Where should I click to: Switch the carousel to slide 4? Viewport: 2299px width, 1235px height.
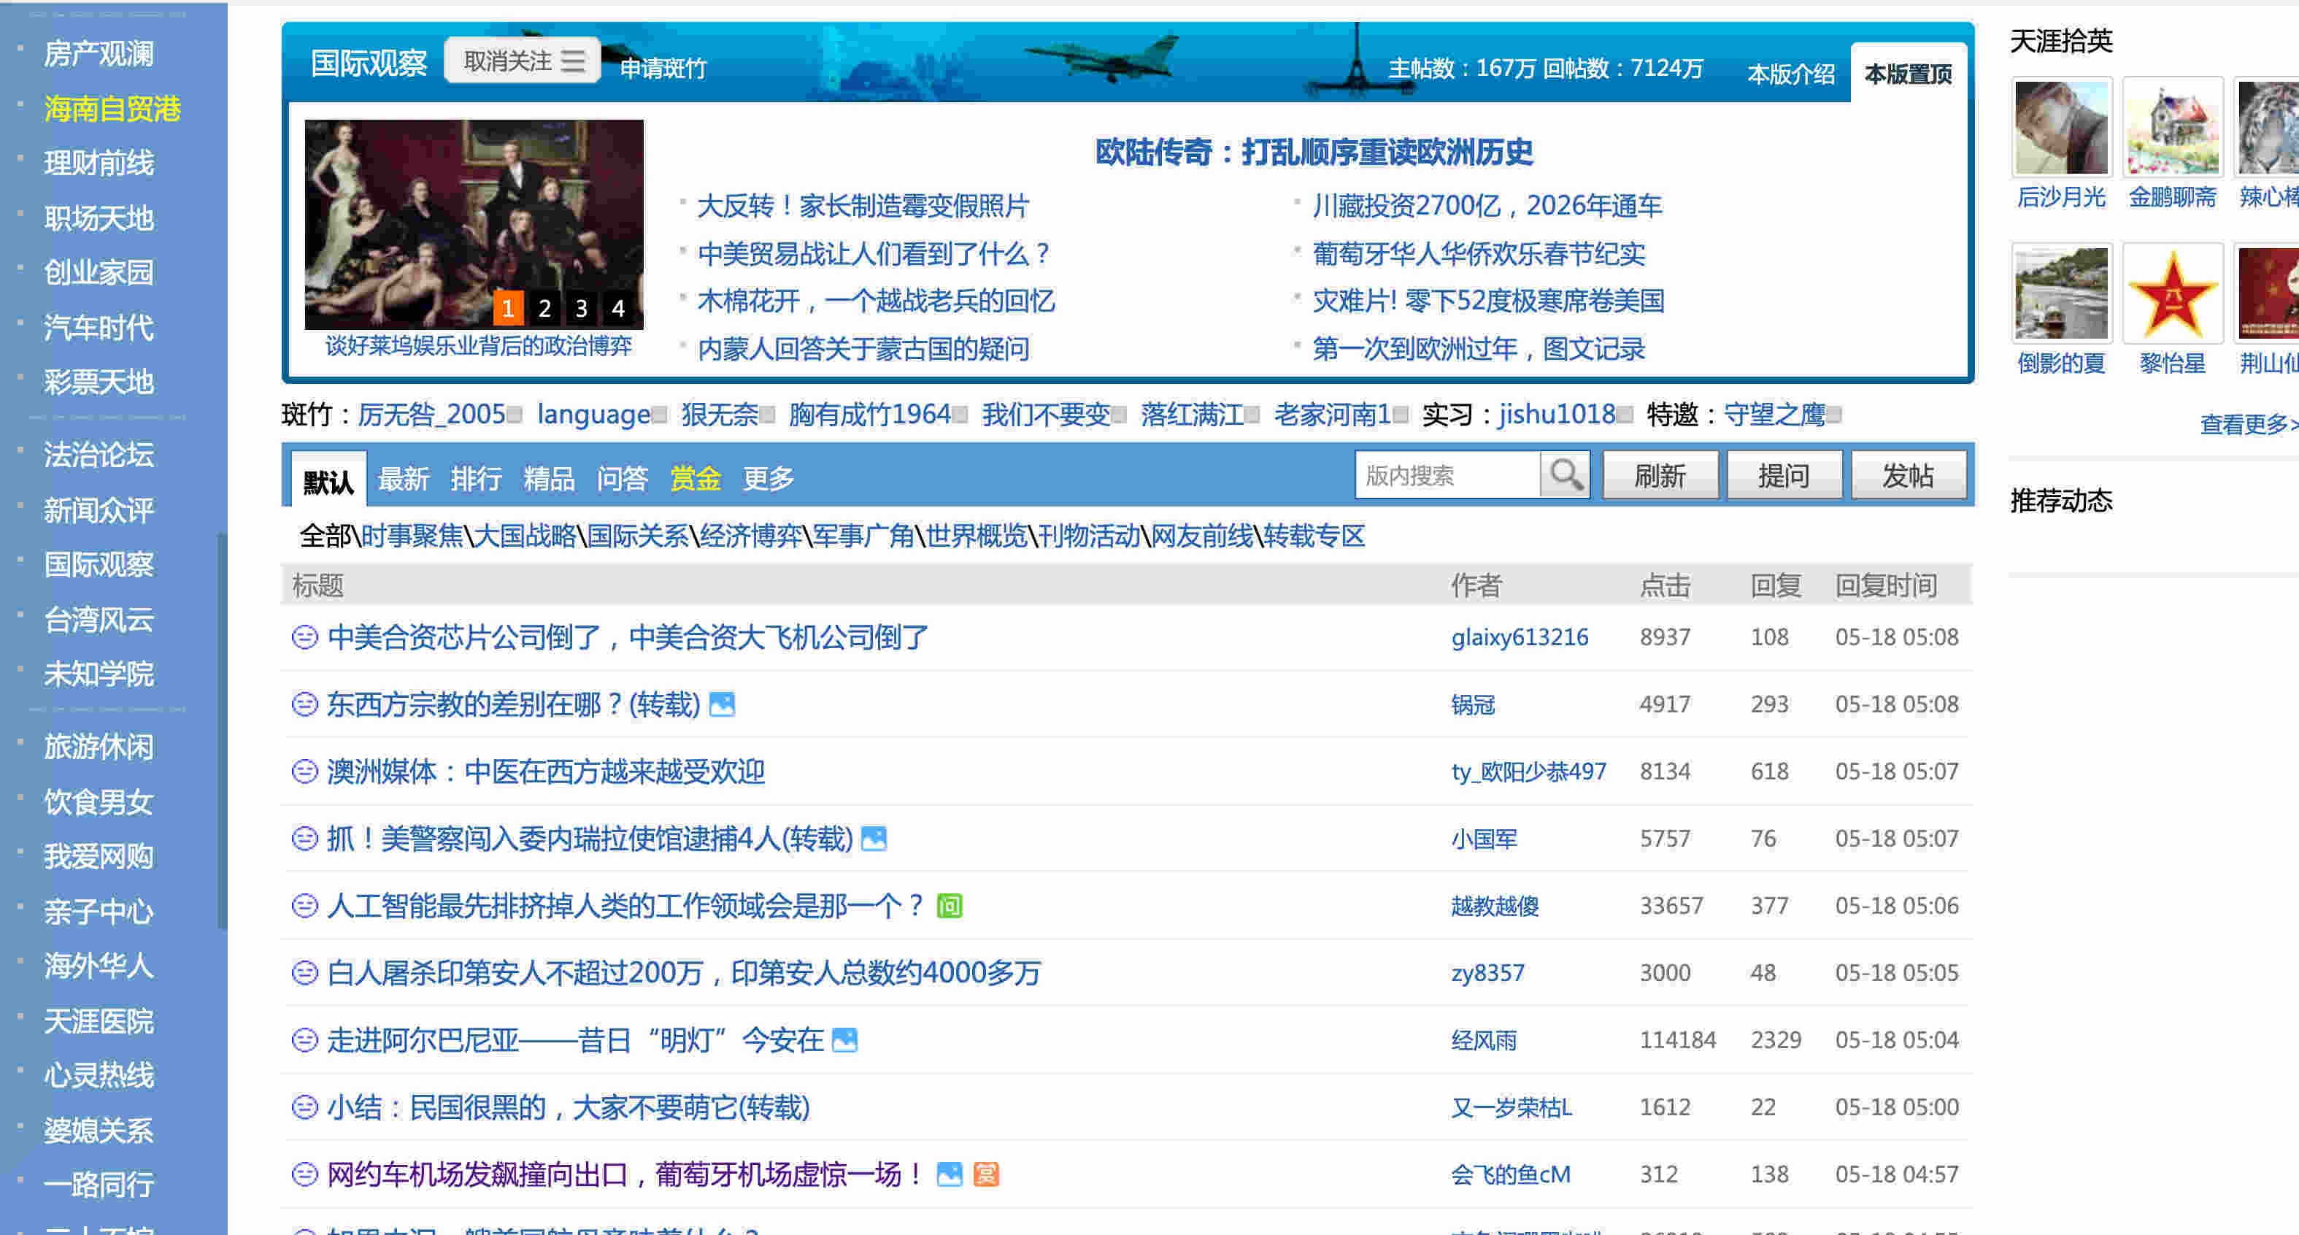[x=617, y=309]
